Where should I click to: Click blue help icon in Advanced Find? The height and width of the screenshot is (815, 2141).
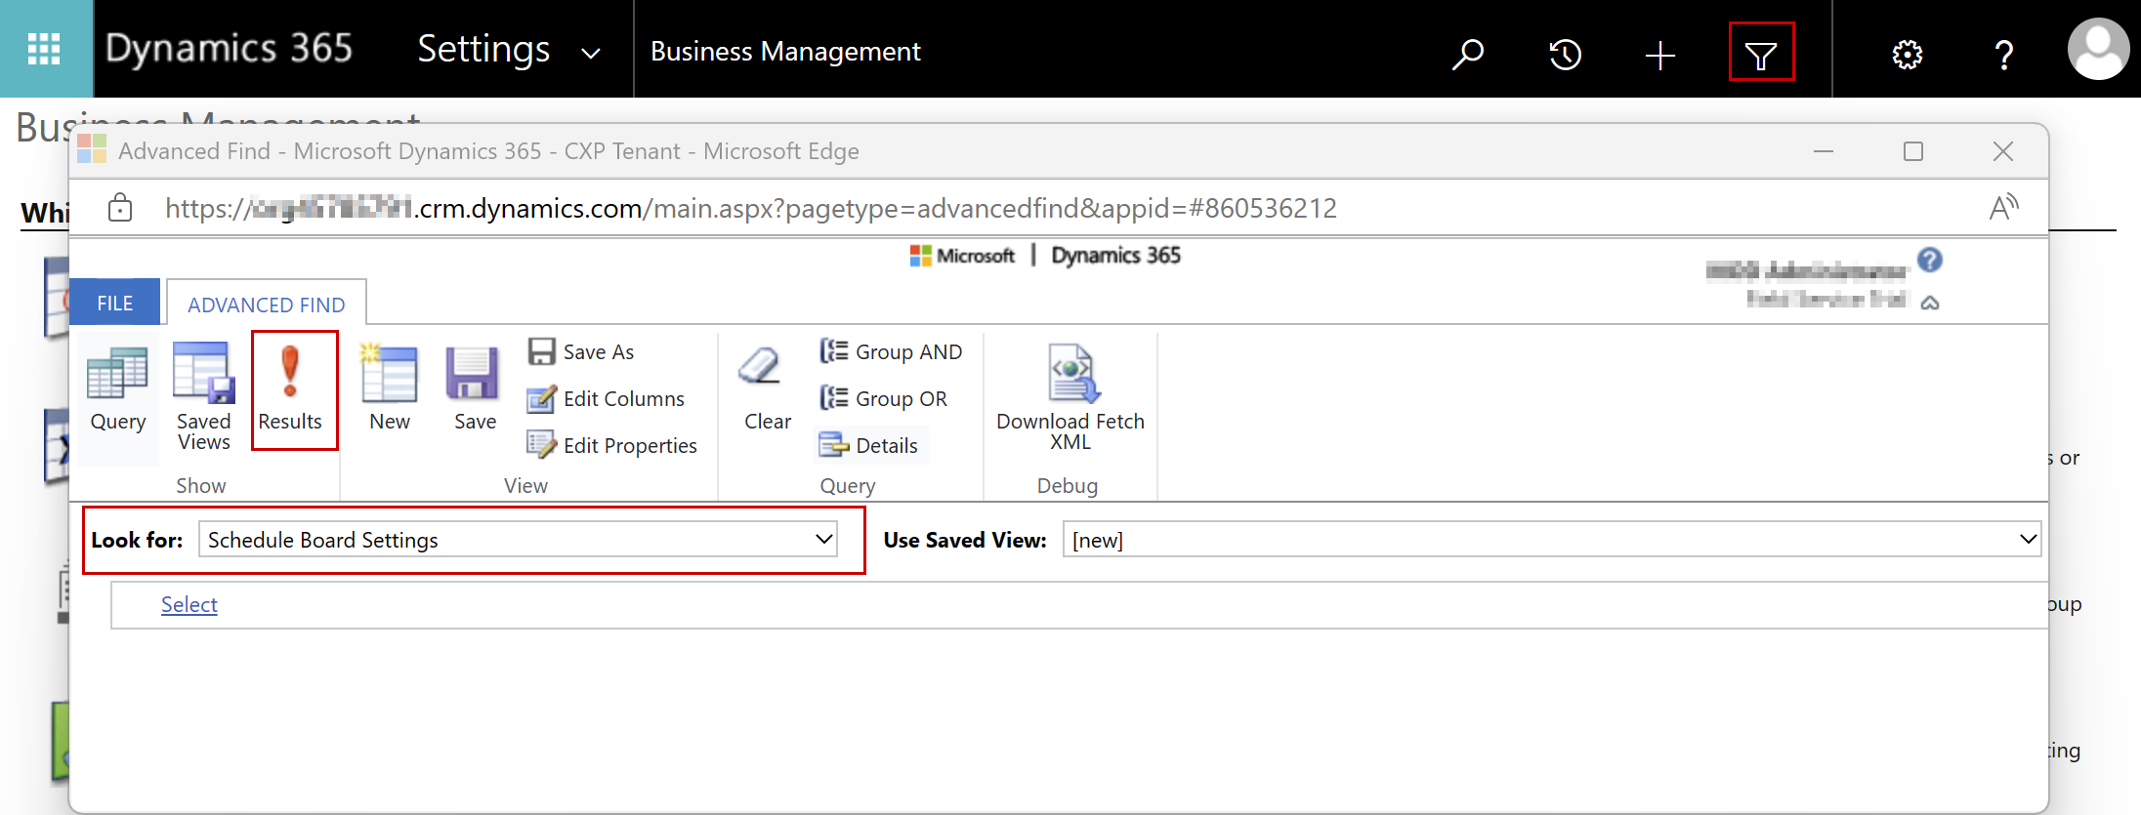click(1930, 260)
